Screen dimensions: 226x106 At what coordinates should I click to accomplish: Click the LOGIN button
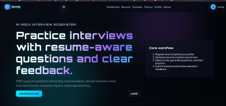click(x=134, y=94)
